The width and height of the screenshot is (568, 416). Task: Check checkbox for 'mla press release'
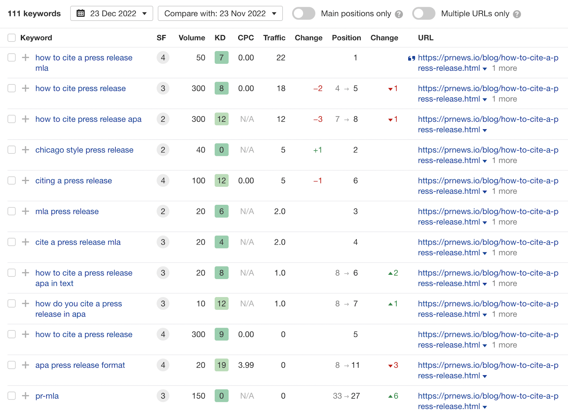point(12,211)
